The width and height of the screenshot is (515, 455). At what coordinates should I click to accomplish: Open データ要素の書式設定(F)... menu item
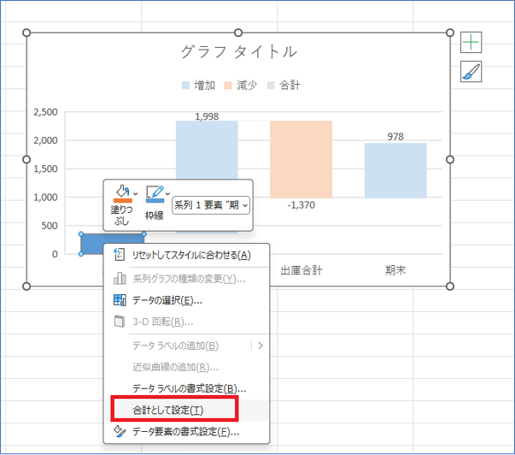click(x=186, y=431)
